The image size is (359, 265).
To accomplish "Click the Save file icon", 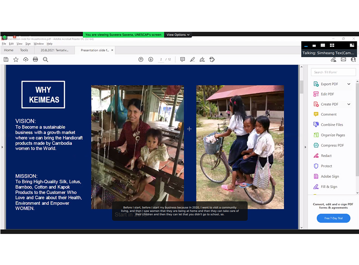I will coord(6,60).
